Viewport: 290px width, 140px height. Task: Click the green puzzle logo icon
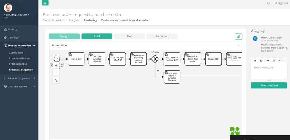235,131
